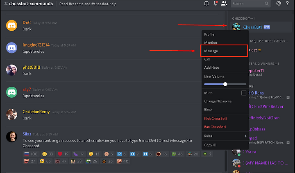The height and width of the screenshot is (173, 295).
Task: Click phat8818's profile picture
Action: 11,70
